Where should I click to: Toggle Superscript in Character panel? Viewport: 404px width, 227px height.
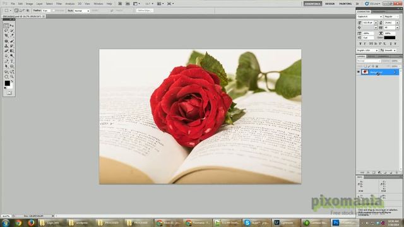tap(380, 44)
